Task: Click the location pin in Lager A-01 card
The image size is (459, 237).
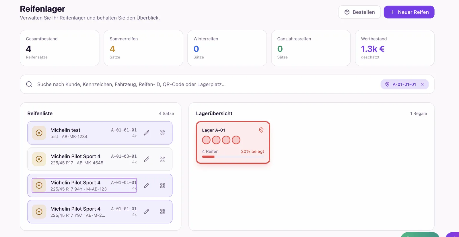Action: pyautogui.click(x=261, y=130)
